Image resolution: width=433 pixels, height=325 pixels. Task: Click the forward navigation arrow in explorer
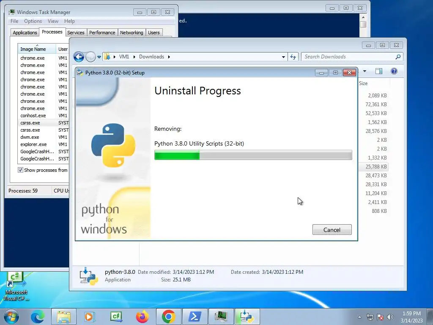pos(90,57)
